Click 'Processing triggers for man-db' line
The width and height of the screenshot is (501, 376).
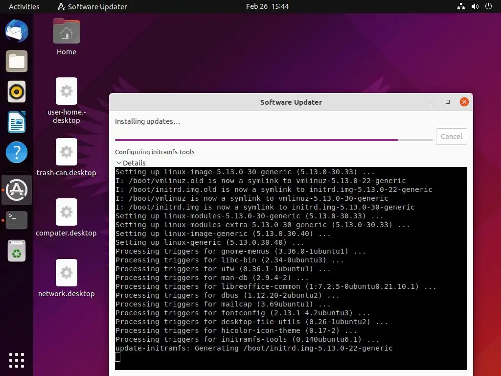212,278
